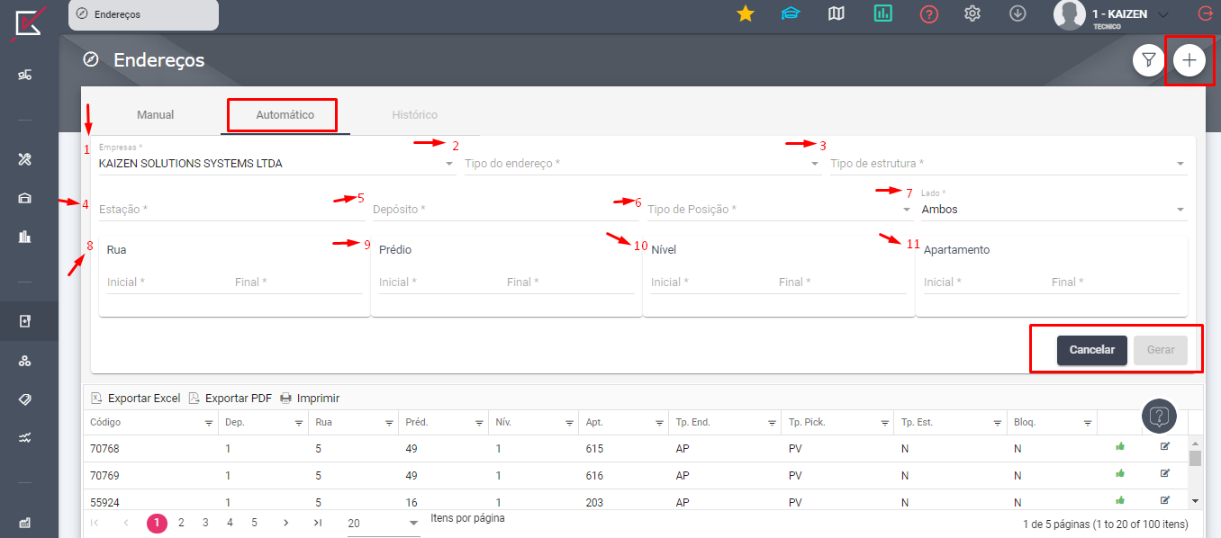
Task: Switch to the Histórico tab
Action: pyautogui.click(x=414, y=115)
